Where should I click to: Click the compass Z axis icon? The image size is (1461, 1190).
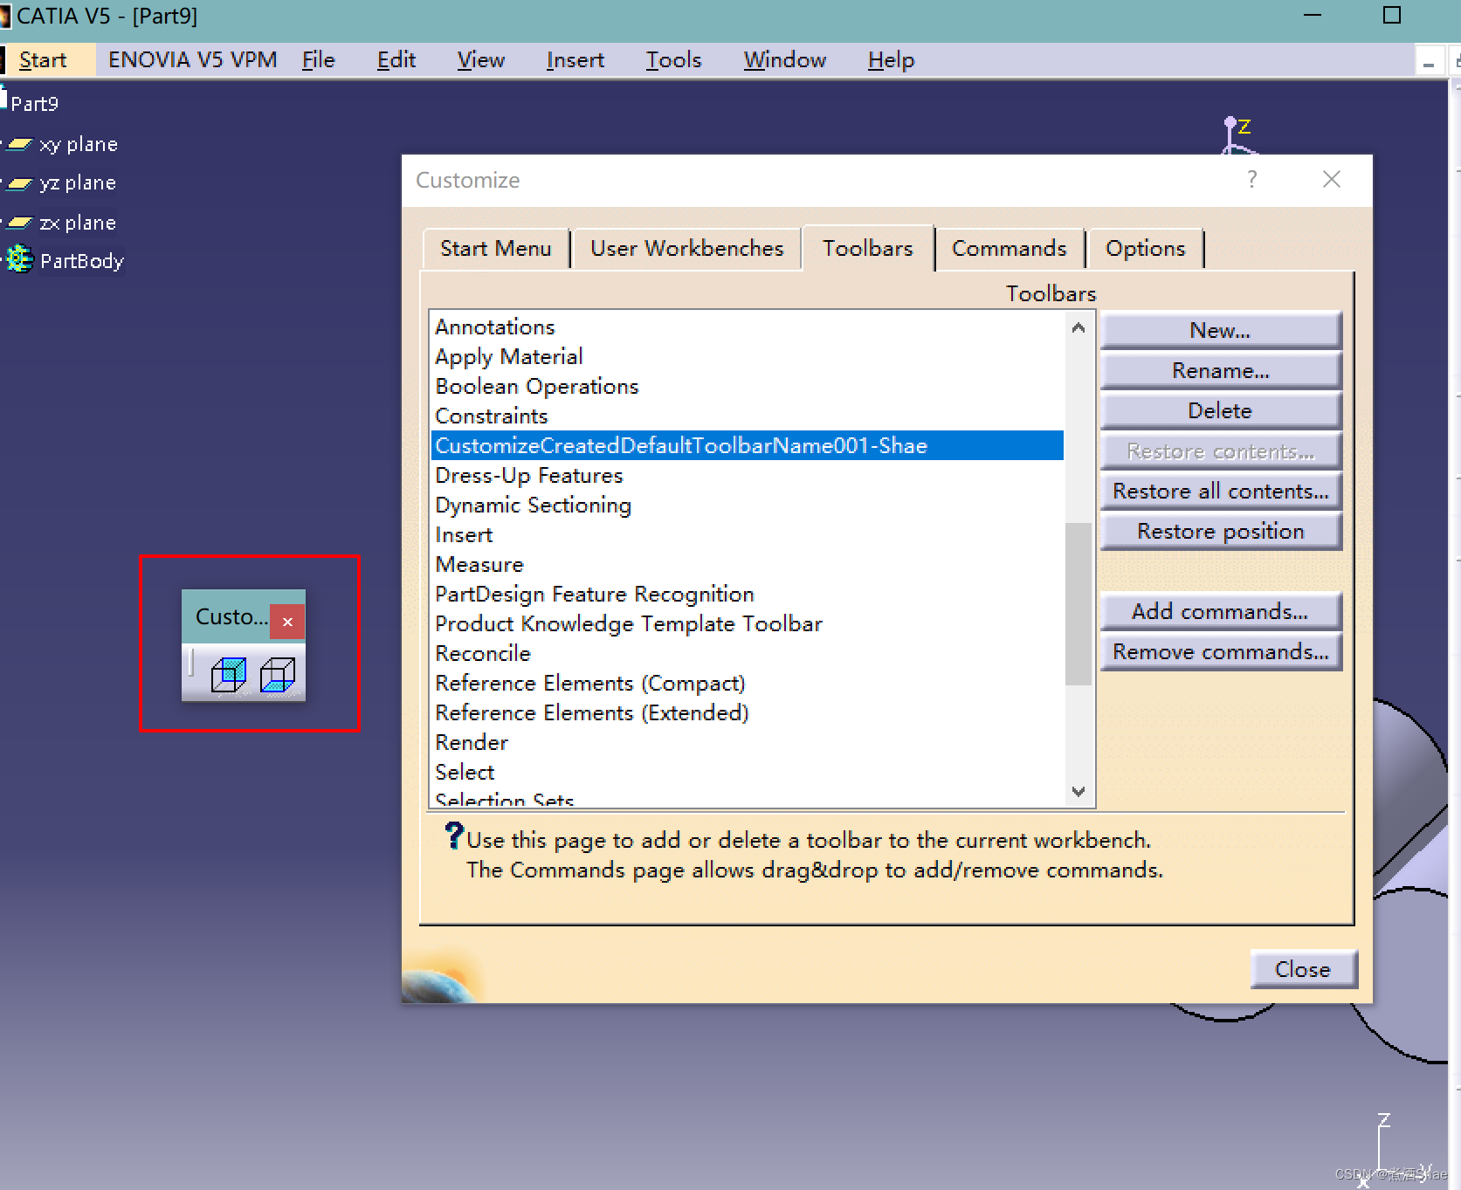click(1236, 135)
